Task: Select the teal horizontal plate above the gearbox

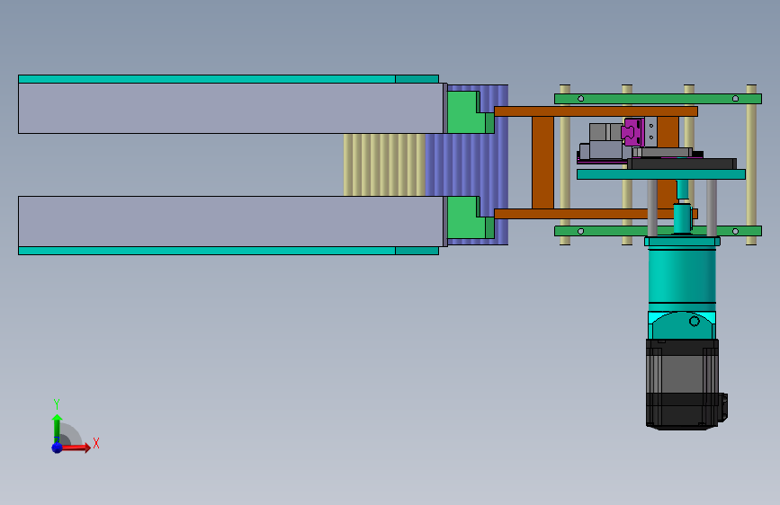Action: [661, 174]
